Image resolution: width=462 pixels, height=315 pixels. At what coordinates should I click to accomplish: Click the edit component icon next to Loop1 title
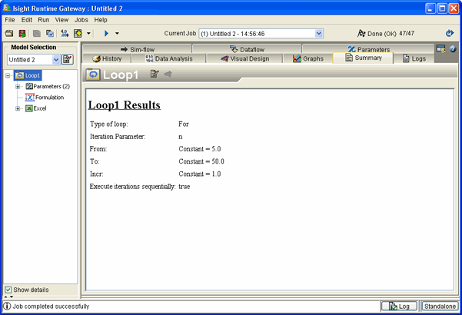pyautogui.click(x=155, y=75)
